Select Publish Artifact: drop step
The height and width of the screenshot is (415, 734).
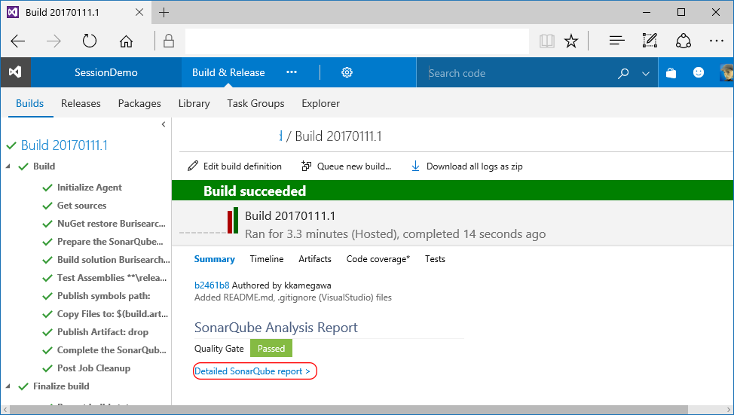[x=103, y=332]
